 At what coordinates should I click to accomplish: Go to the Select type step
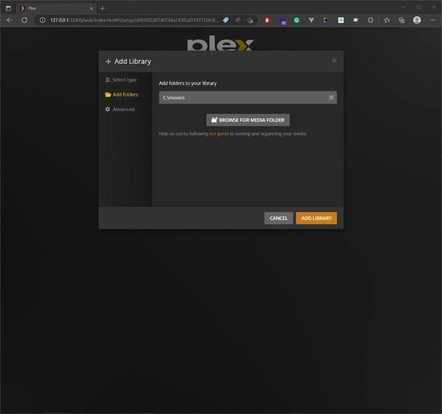click(x=120, y=80)
